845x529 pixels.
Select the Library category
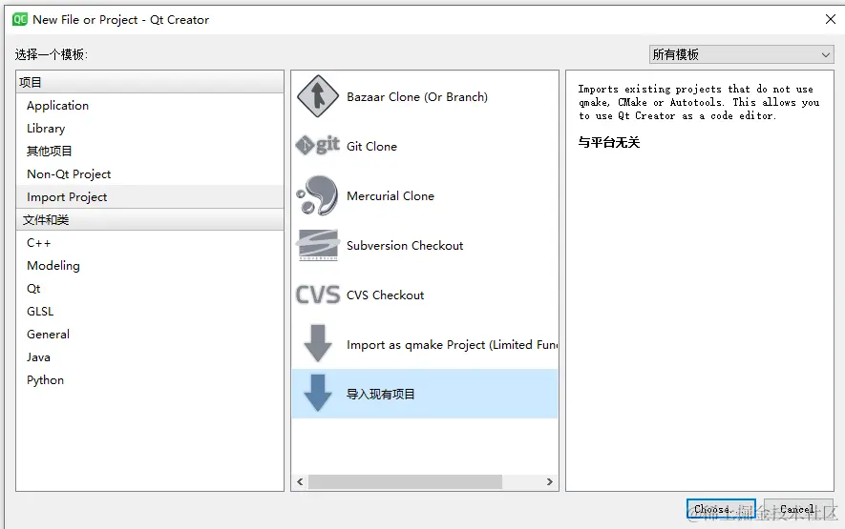click(x=150, y=128)
